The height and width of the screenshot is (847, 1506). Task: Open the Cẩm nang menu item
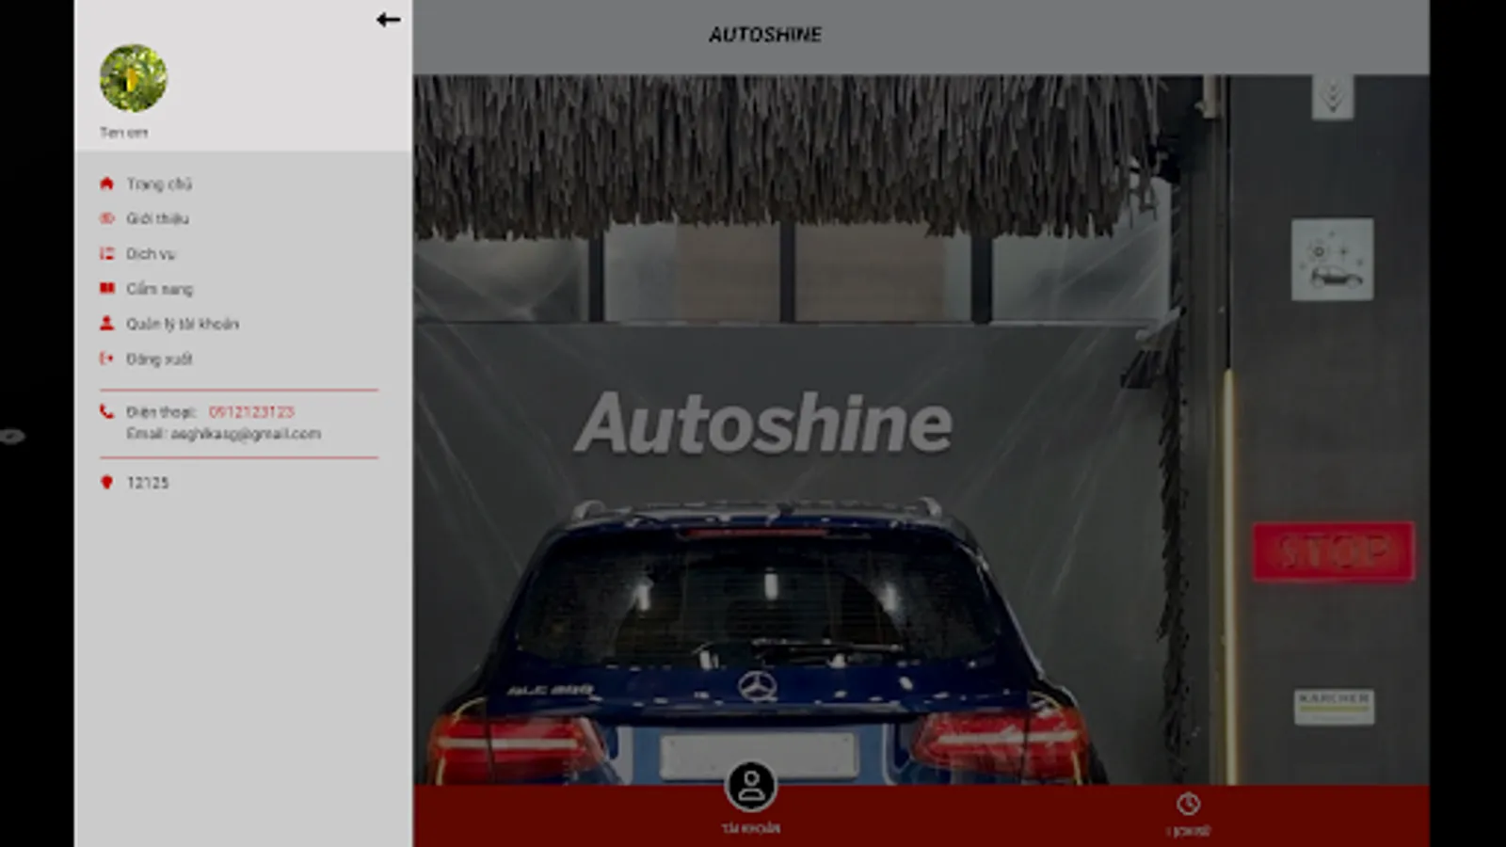click(x=159, y=289)
